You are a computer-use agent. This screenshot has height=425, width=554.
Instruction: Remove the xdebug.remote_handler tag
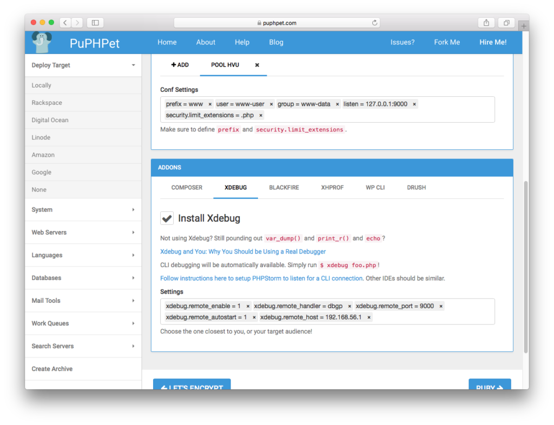pos(349,306)
